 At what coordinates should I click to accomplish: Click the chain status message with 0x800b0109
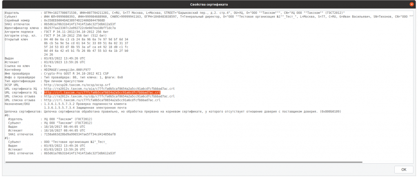pos(193,111)
